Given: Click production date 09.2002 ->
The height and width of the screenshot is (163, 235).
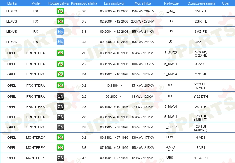Looking at the screenshot, I should pyautogui.click(x=114, y=97).
